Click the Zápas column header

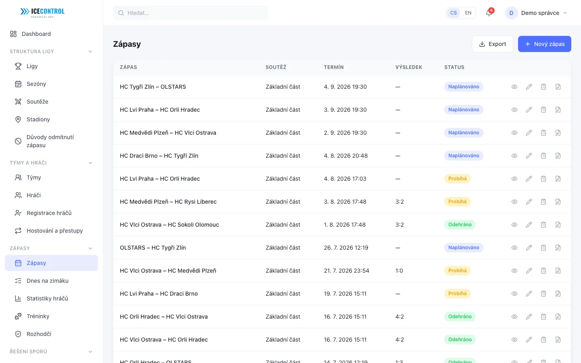[128, 67]
